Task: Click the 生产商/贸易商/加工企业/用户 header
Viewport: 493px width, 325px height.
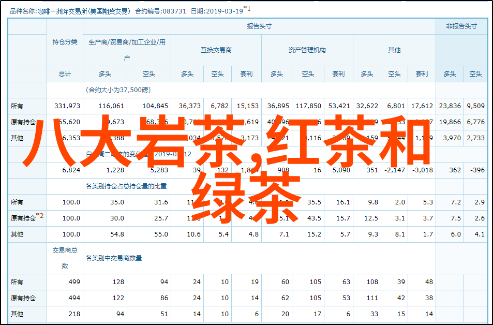Action: click(x=127, y=50)
